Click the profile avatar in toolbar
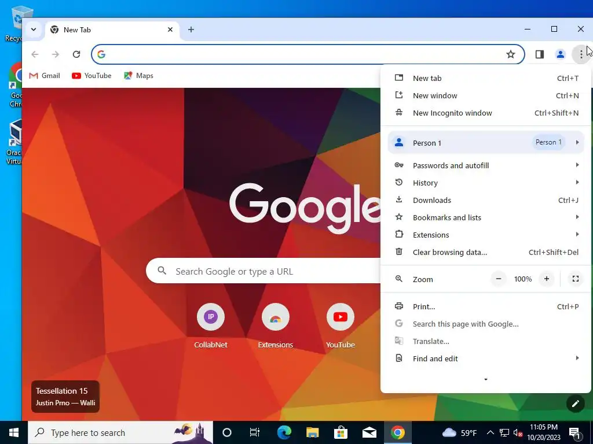Image resolution: width=593 pixels, height=444 pixels. pyautogui.click(x=560, y=54)
